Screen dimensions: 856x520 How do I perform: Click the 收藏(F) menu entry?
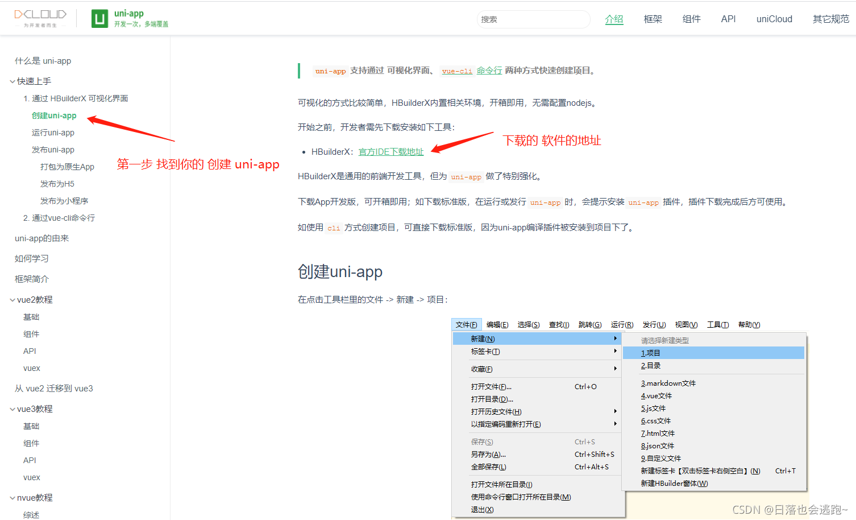pyautogui.click(x=537, y=369)
